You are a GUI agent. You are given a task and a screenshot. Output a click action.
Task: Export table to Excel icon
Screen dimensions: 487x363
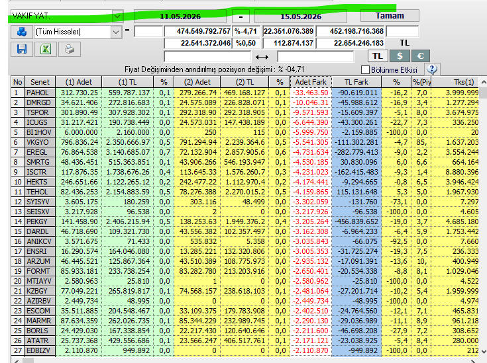46,50
